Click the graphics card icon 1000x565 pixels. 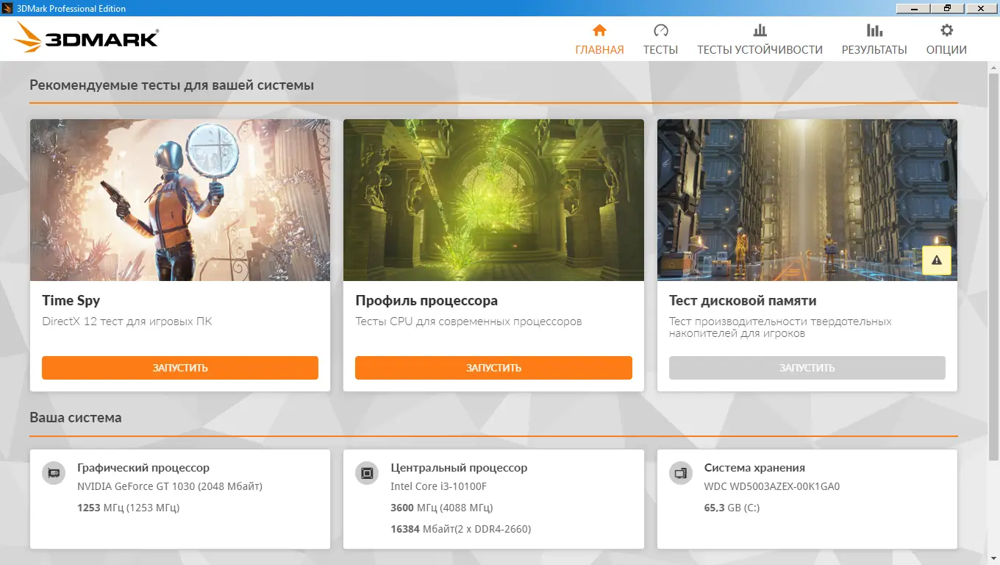click(53, 473)
